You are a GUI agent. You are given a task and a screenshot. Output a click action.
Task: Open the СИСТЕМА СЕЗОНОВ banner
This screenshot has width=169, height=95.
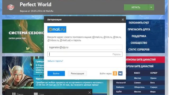[23, 36]
